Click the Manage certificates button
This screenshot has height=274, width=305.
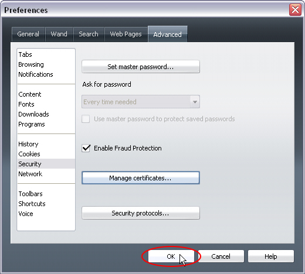pyautogui.click(x=141, y=178)
